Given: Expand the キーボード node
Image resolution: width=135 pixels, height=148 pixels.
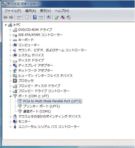Looking at the screenshot, I should click(x=11, y=40).
